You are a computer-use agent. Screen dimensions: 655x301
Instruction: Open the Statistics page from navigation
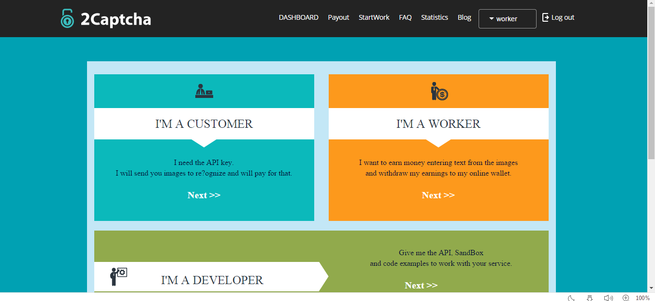[x=434, y=17]
